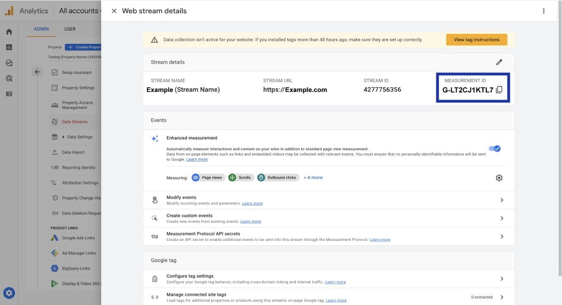
Task: Click the Enhanced measurement sparkle icon
Action: pos(155,139)
